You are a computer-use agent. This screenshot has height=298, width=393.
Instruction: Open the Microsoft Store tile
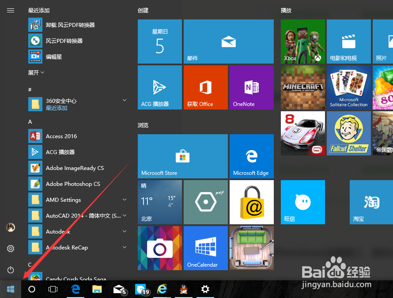click(x=183, y=156)
